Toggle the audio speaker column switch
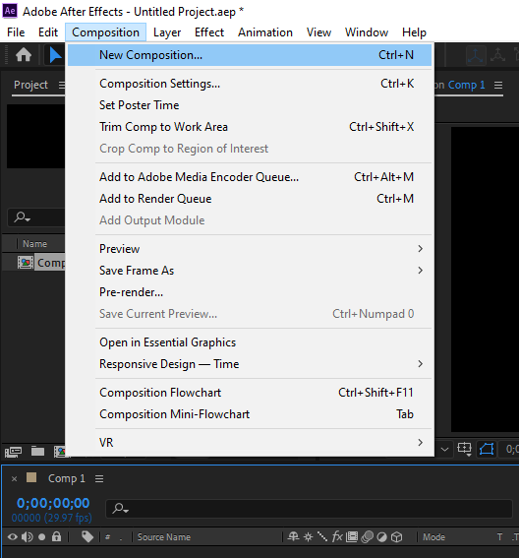 (x=28, y=536)
